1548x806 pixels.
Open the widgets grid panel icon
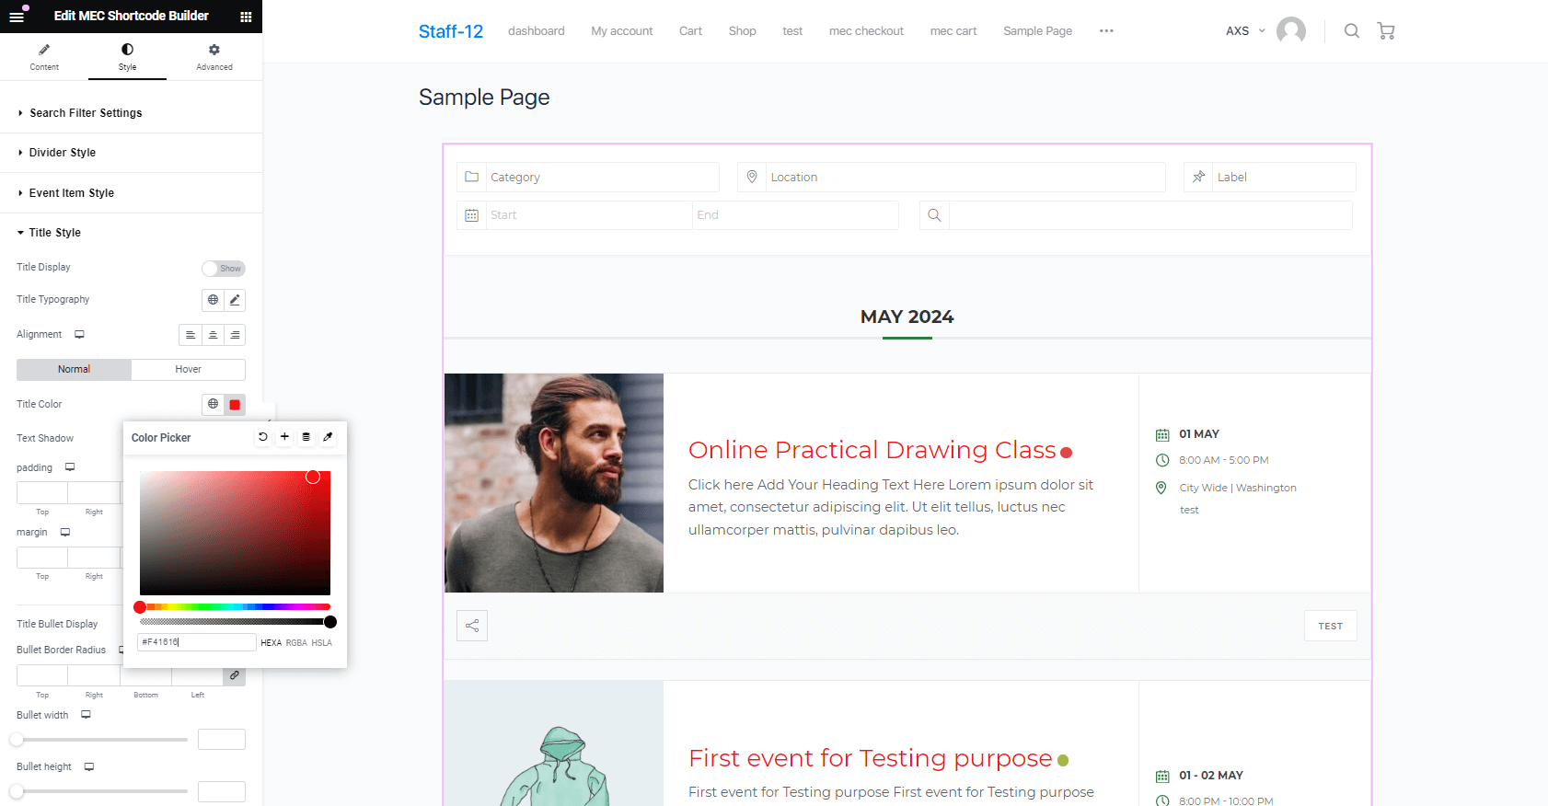tap(246, 17)
